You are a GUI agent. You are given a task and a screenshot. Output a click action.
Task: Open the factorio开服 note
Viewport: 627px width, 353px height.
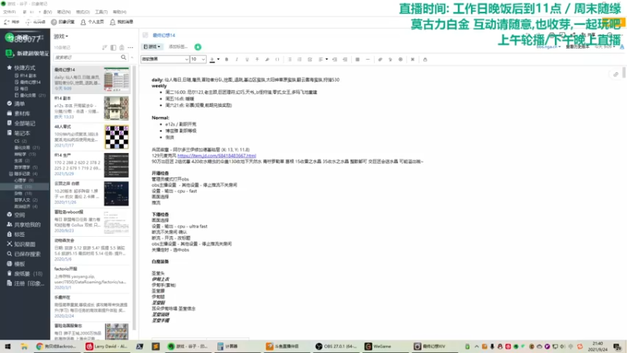[92, 279]
